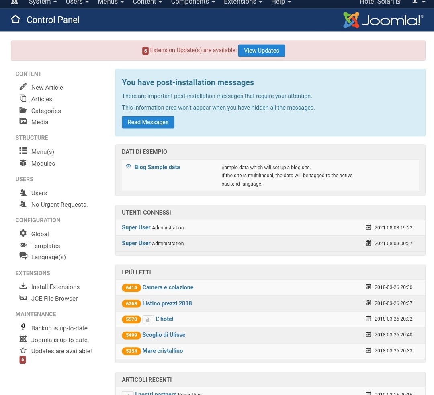Screen dimensions: 434x395
Task: Open the New Article sidebar link
Action: (x=47, y=88)
